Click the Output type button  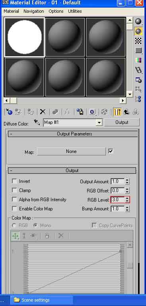click(122, 122)
